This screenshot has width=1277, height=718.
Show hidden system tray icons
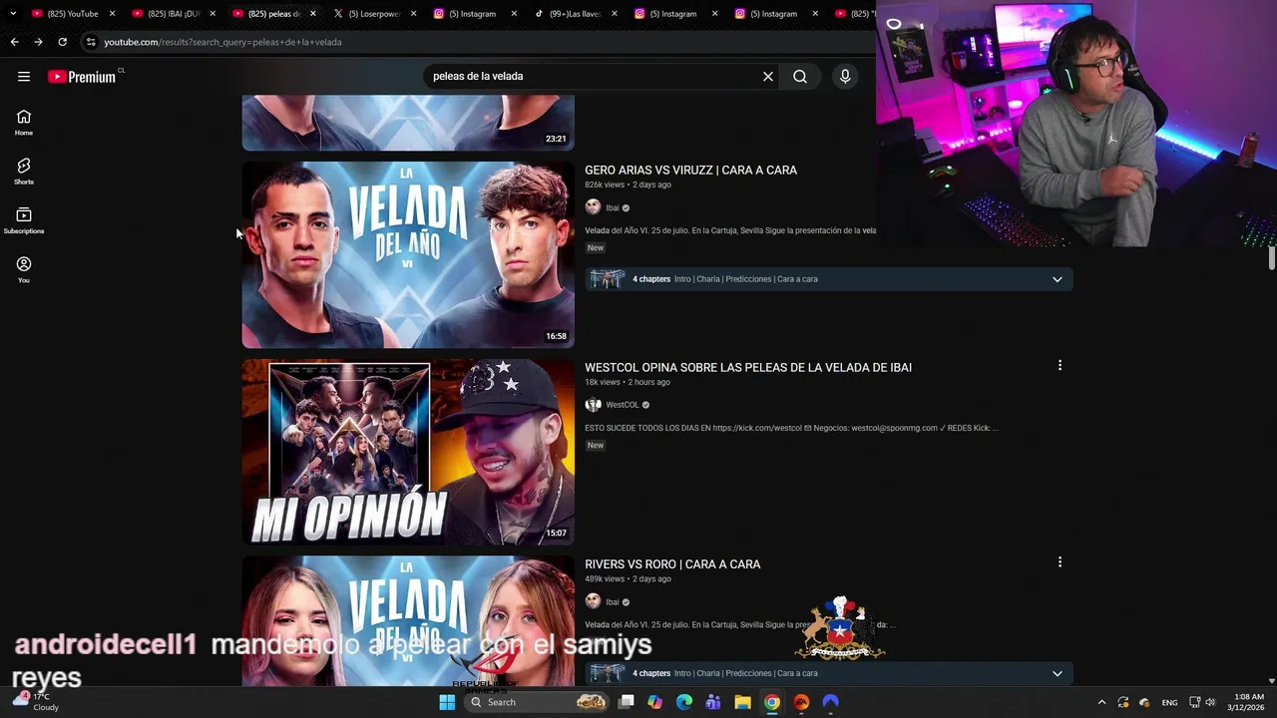click(x=1101, y=702)
